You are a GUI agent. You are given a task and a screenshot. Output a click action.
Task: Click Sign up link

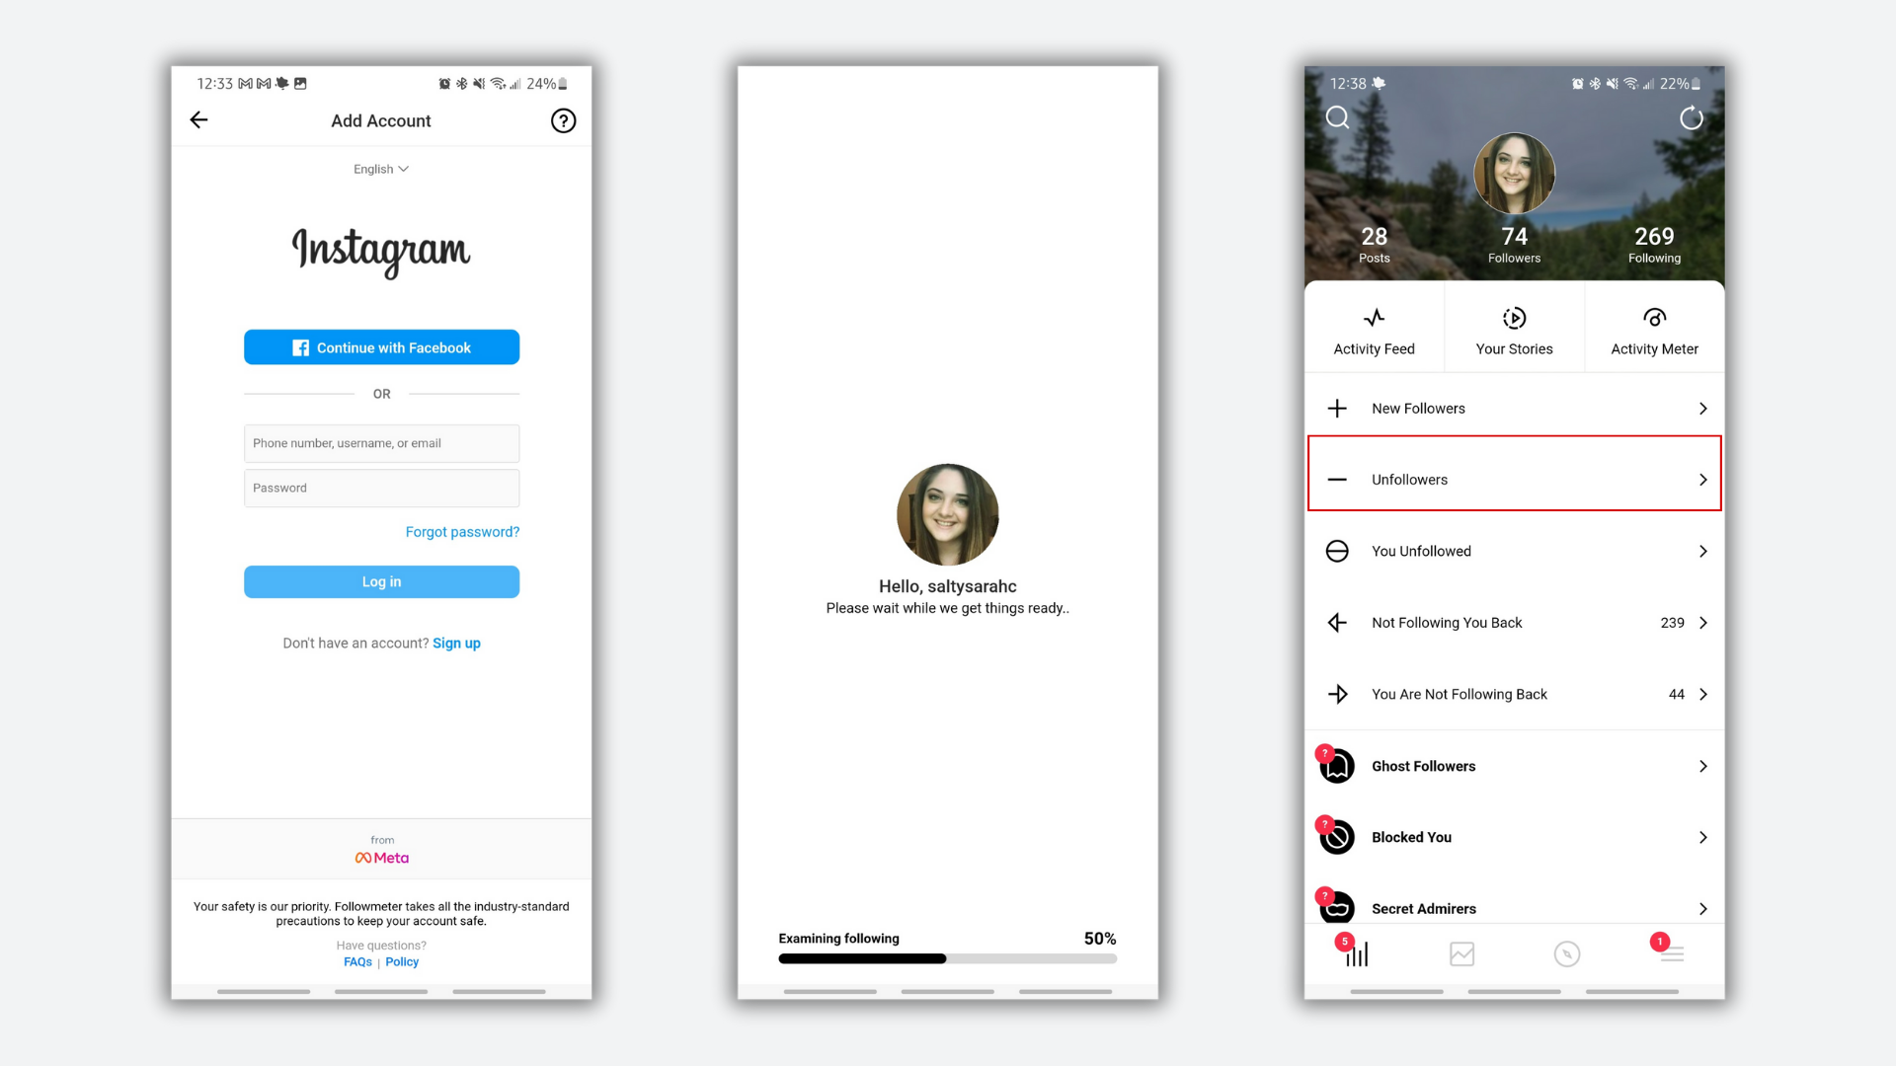pyautogui.click(x=456, y=642)
